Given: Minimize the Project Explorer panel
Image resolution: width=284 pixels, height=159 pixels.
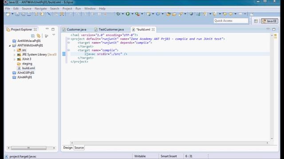Looking at the screenshot, I should tap(47, 29).
